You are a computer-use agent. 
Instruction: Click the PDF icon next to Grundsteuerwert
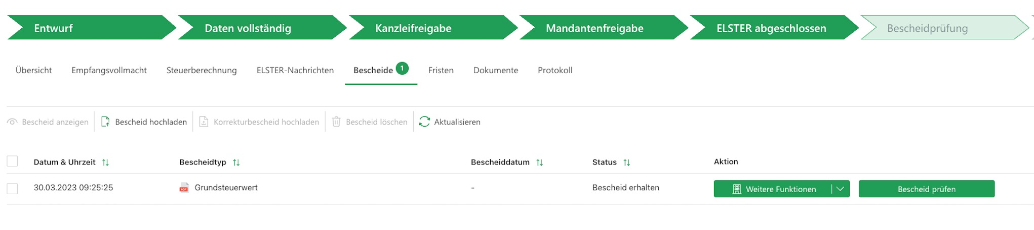(184, 188)
